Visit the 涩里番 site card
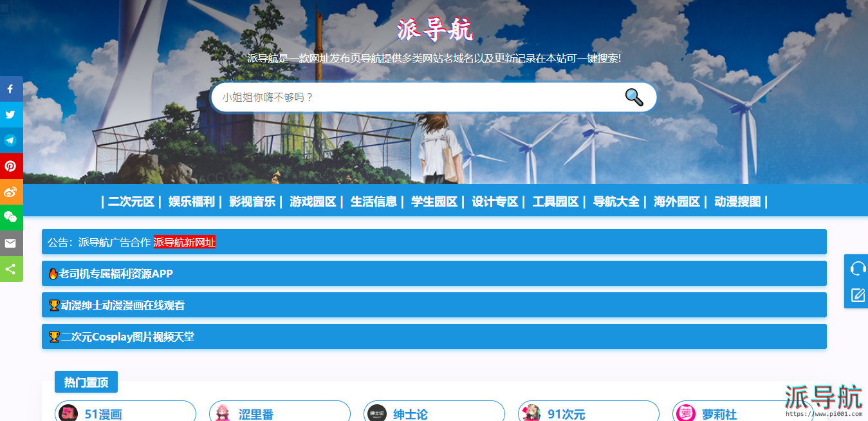Viewport: 868px width, 421px height. [280, 412]
